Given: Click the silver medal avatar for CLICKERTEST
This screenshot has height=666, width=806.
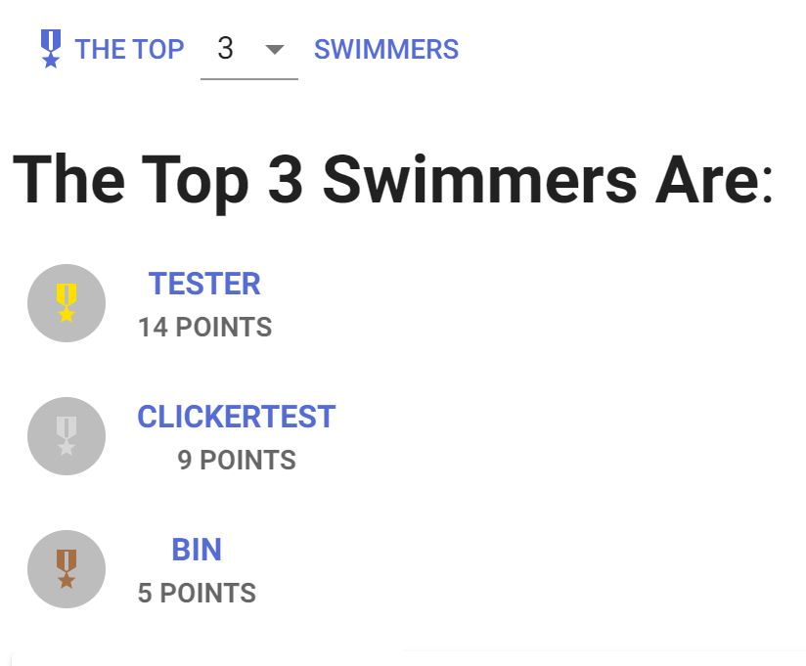Looking at the screenshot, I should [67, 436].
